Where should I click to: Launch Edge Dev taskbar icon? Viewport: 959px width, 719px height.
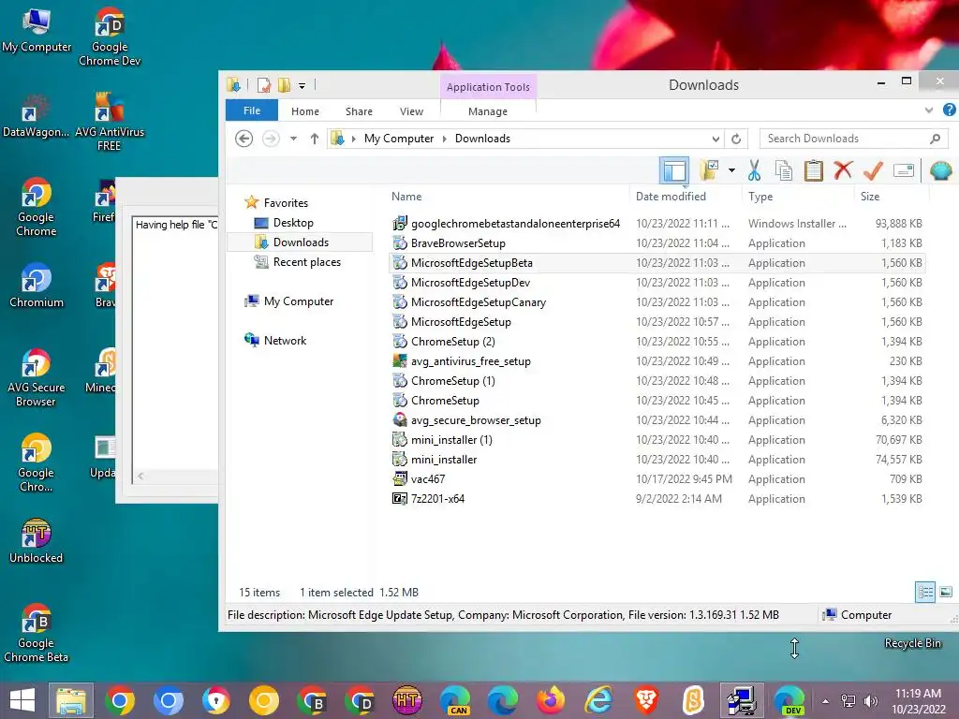coord(789,700)
